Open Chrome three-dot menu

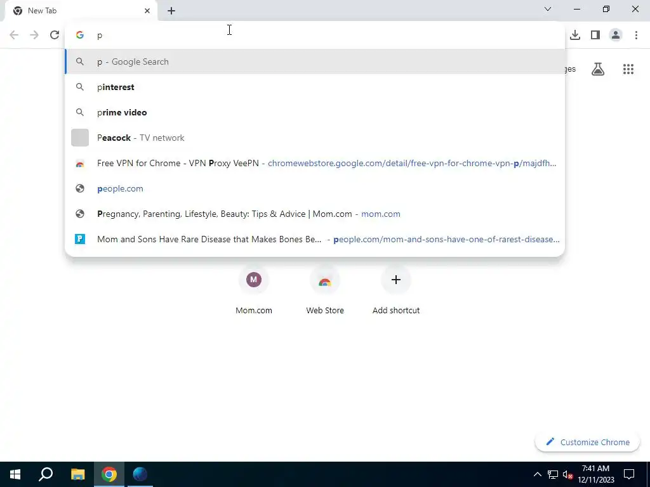[636, 35]
